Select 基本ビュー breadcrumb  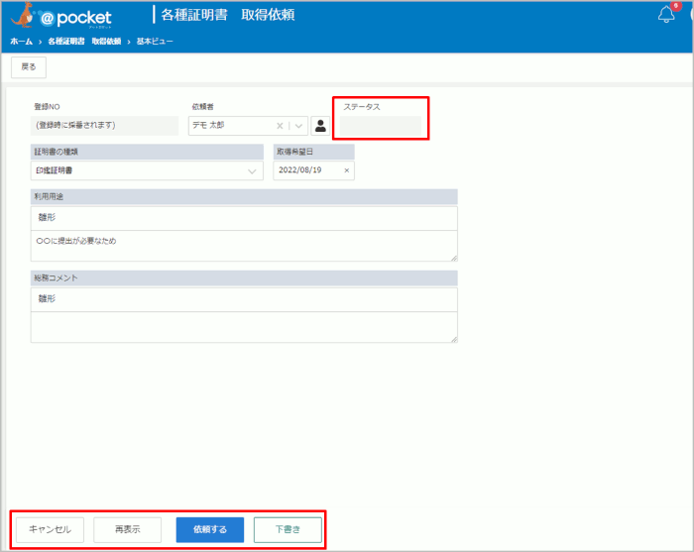pos(155,42)
